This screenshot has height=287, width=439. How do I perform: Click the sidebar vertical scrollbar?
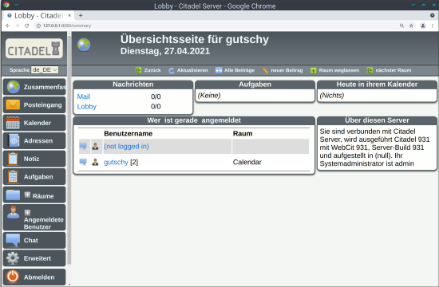click(69, 150)
